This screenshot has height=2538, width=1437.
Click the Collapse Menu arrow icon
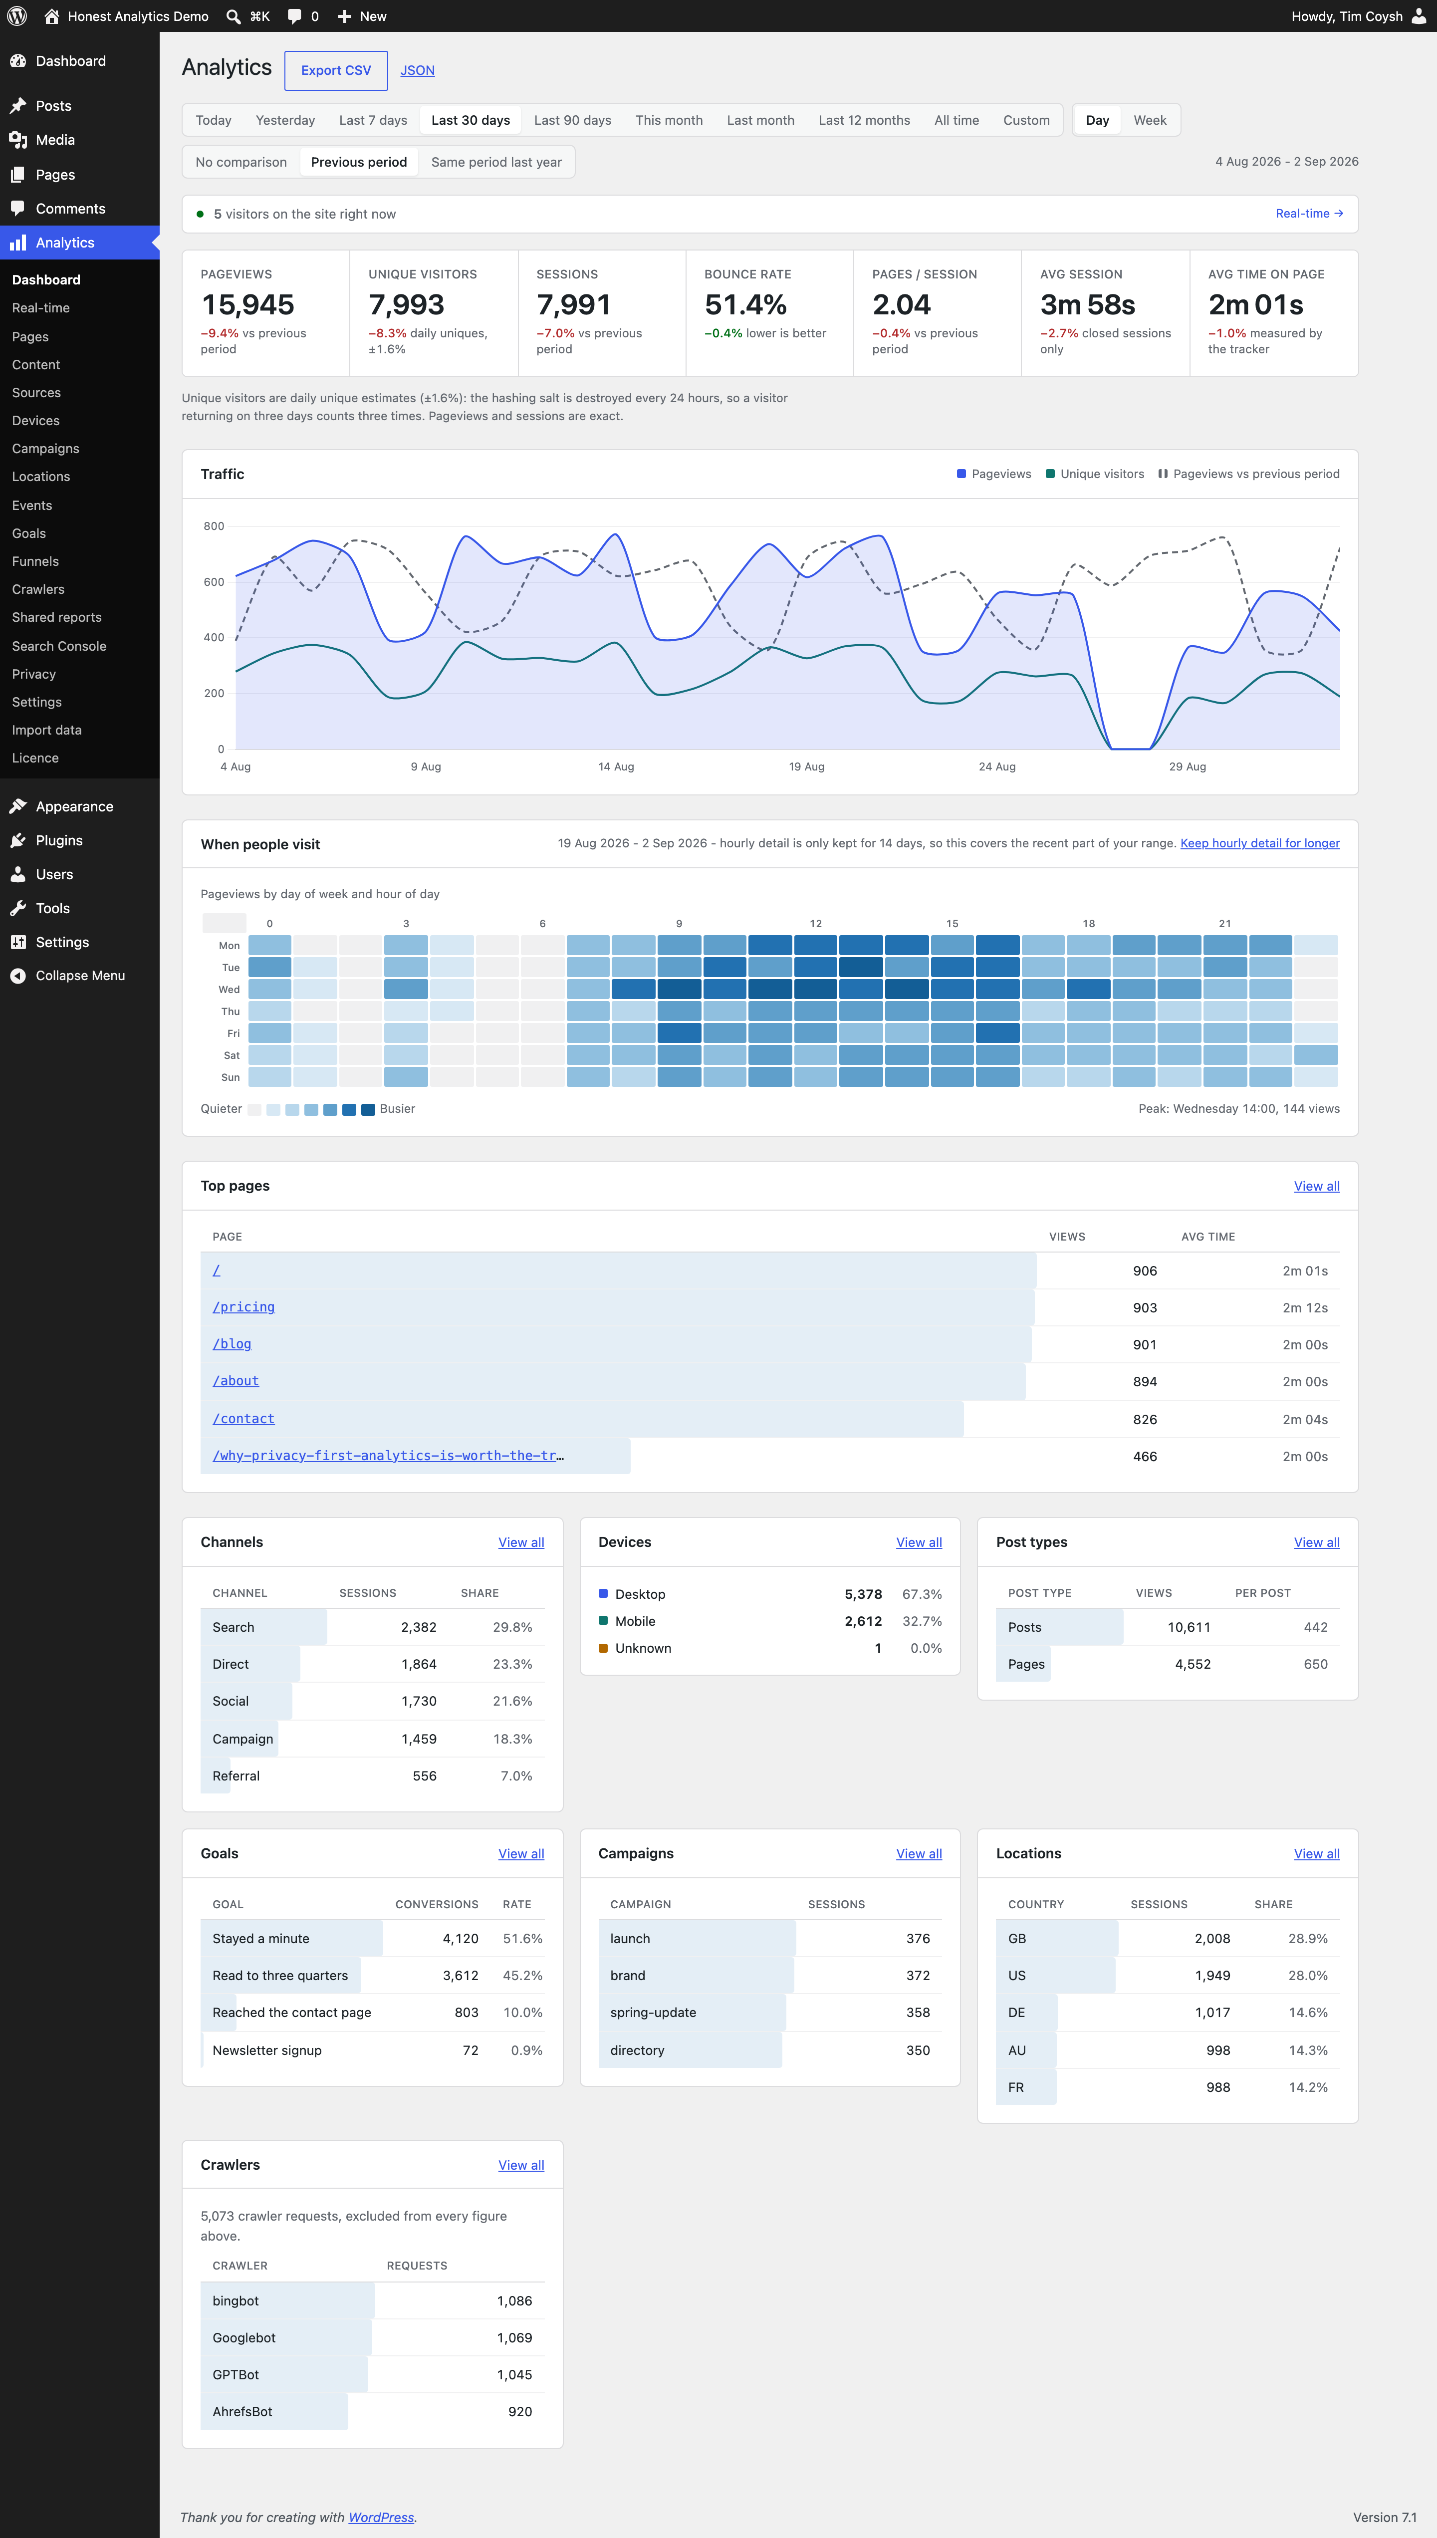(18, 976)
